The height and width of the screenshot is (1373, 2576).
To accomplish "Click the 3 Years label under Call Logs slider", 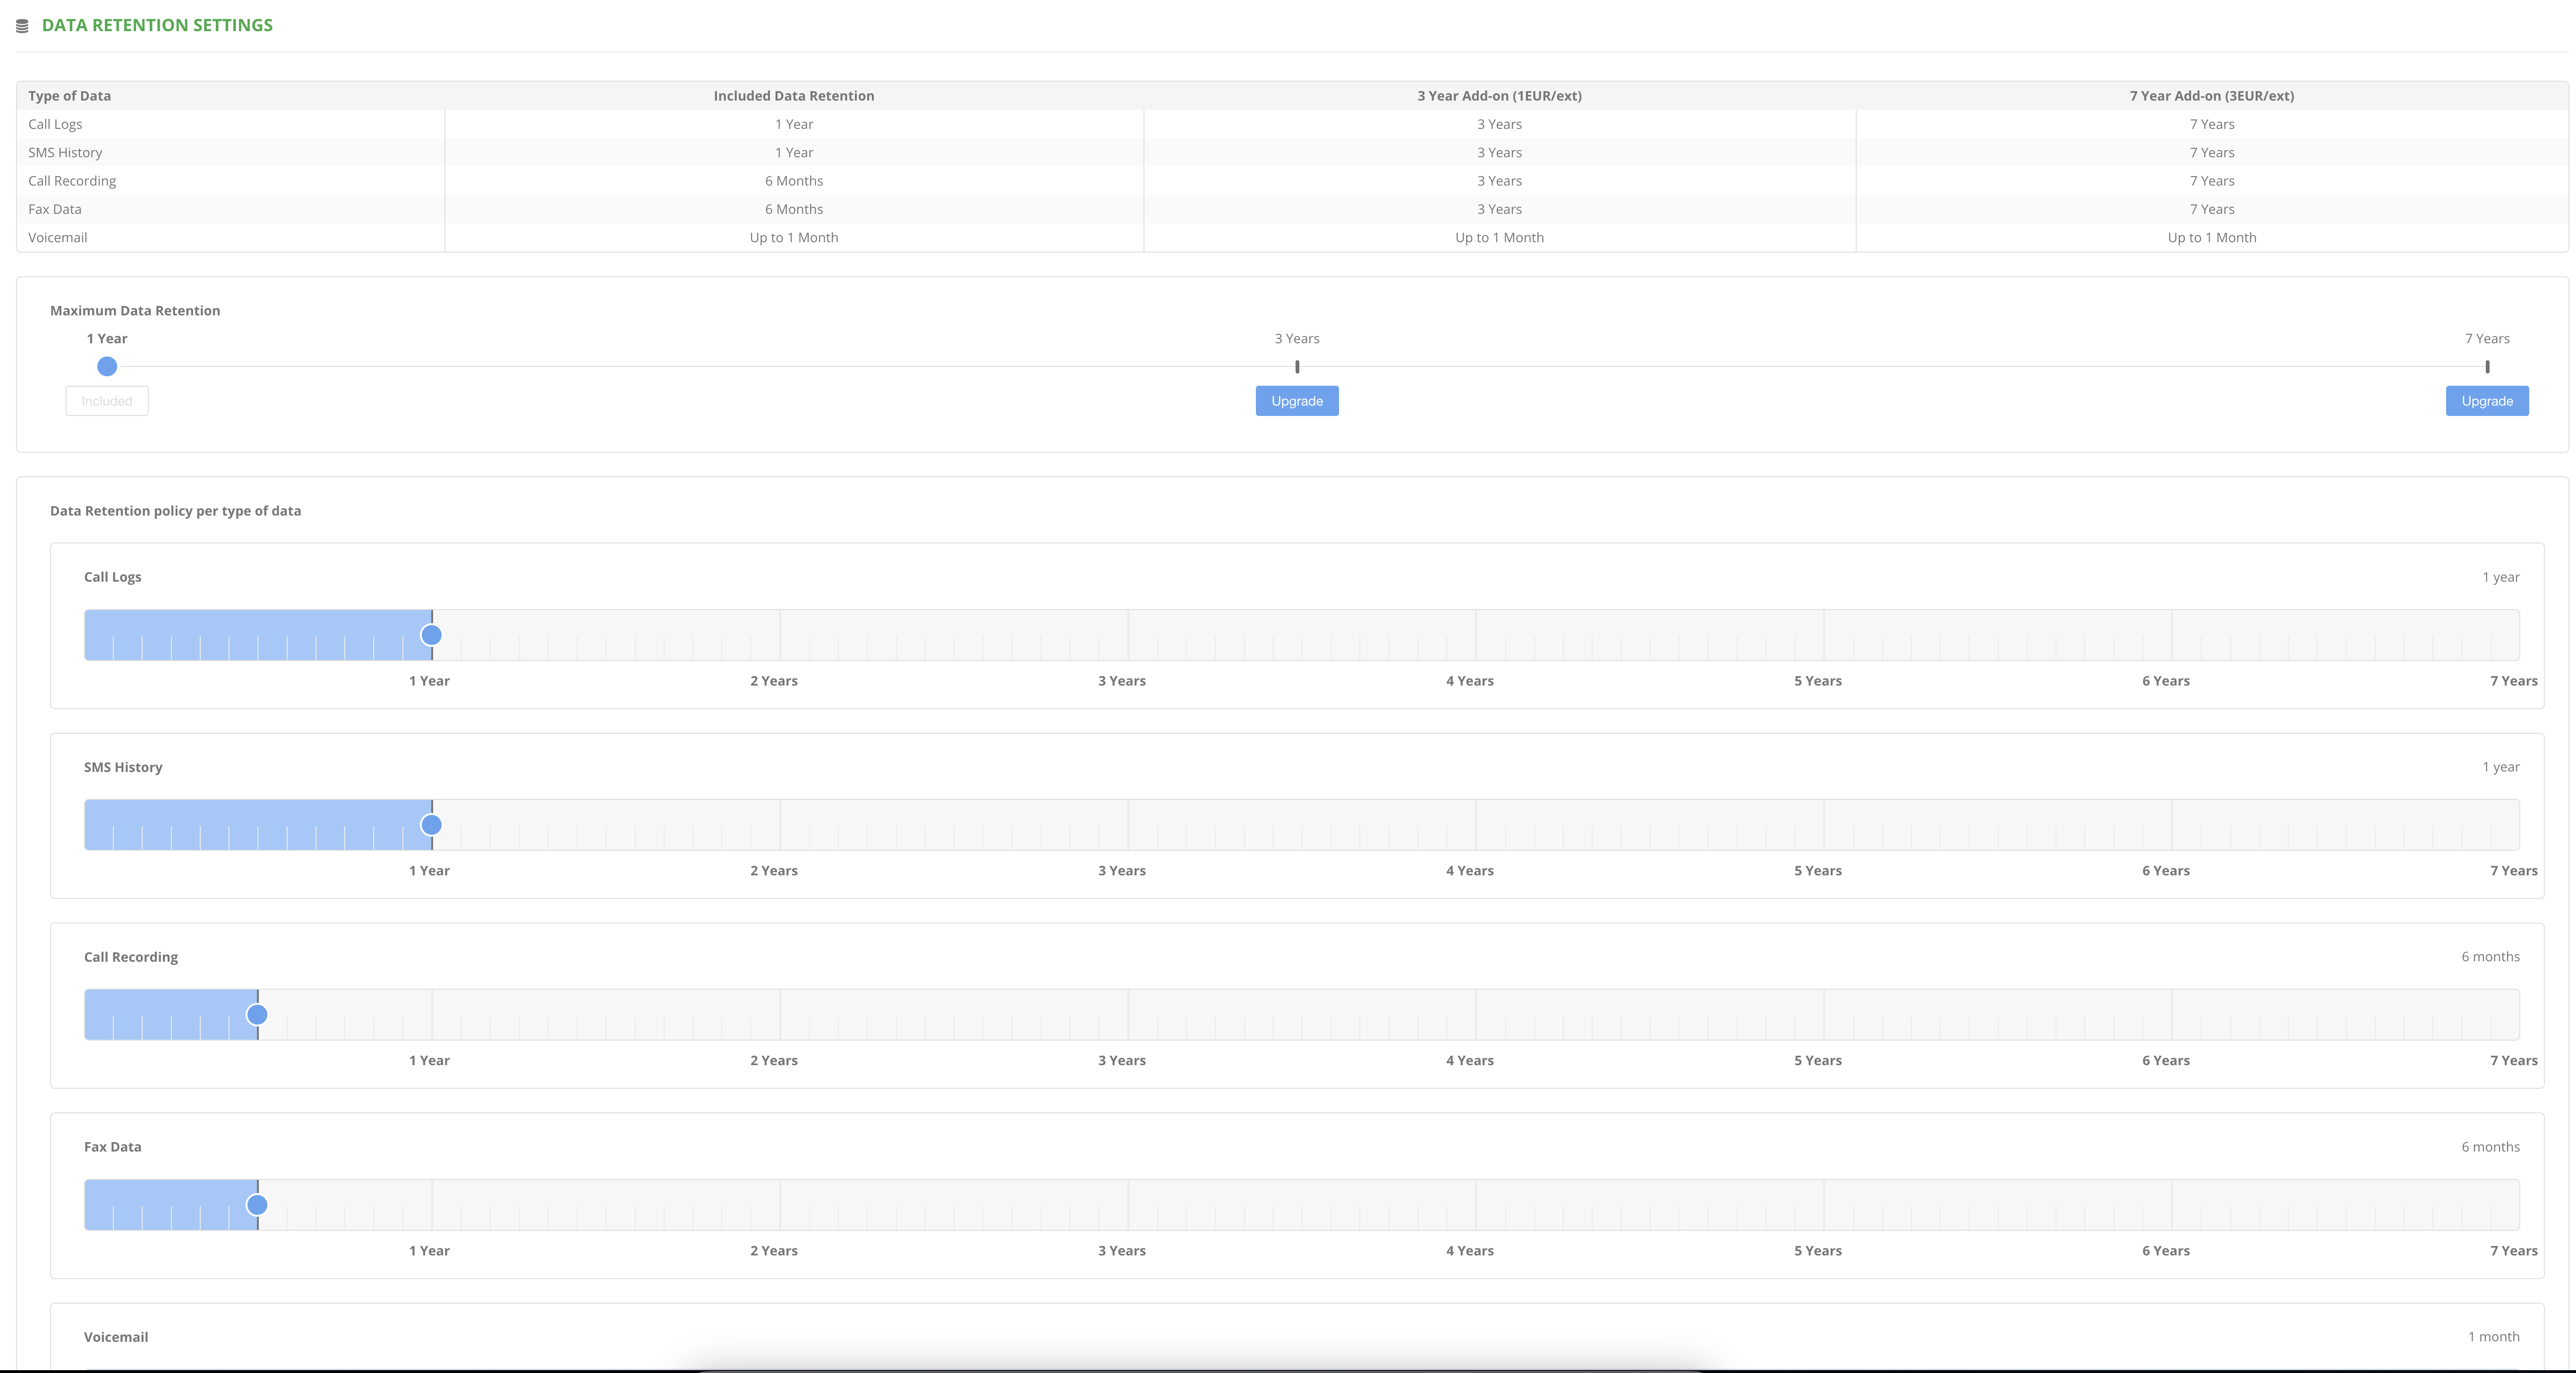I will [x=1122, y=681].
